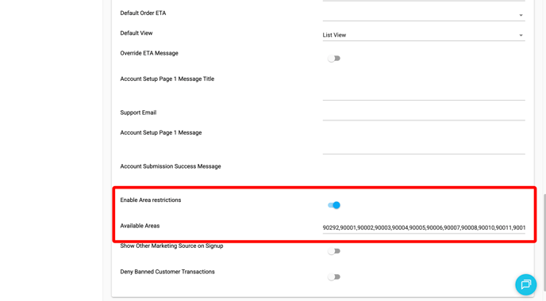Click the Account Submission Success Message label

[x=171, y=166]
